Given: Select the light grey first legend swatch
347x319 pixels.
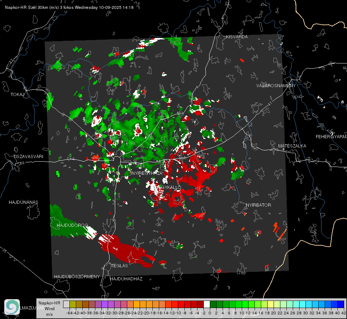Looking at the screenshot, I should [x=66, y=304].
